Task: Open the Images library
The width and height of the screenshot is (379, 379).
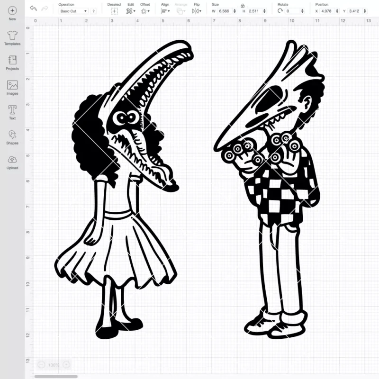Action: [12, 88]
